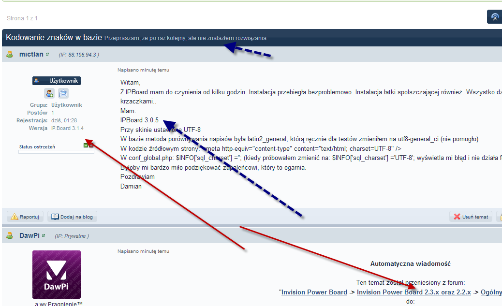The image size is (502, 306).
Task: Click the send message envelope icon
Action: pyautogui.click(x=63, y=93)
